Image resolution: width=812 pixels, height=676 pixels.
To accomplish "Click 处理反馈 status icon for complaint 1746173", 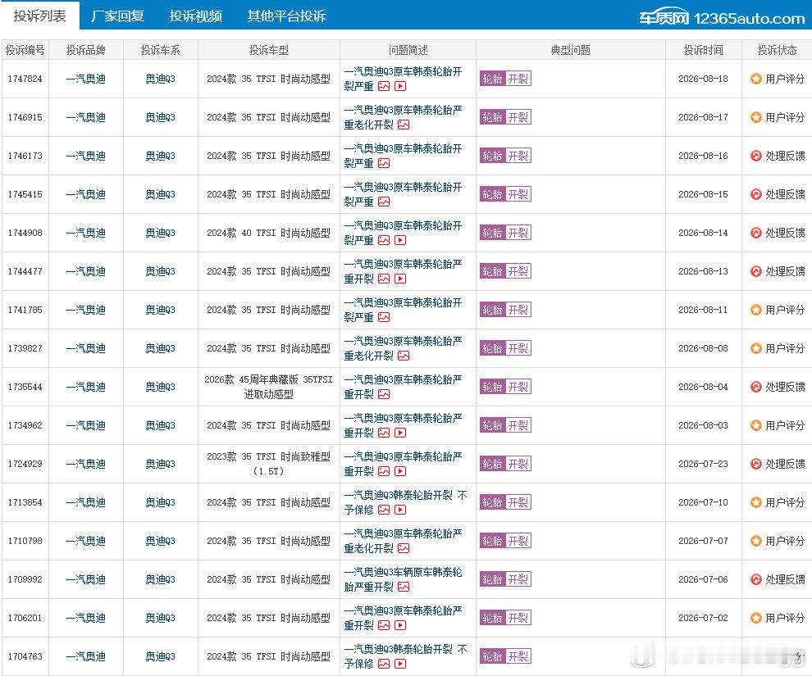I will [756, 156].
